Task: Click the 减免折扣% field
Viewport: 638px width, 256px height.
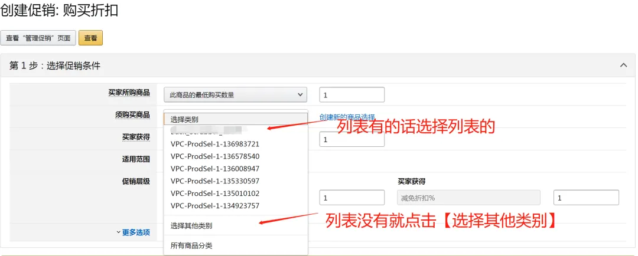Action: tap(468, 198)
